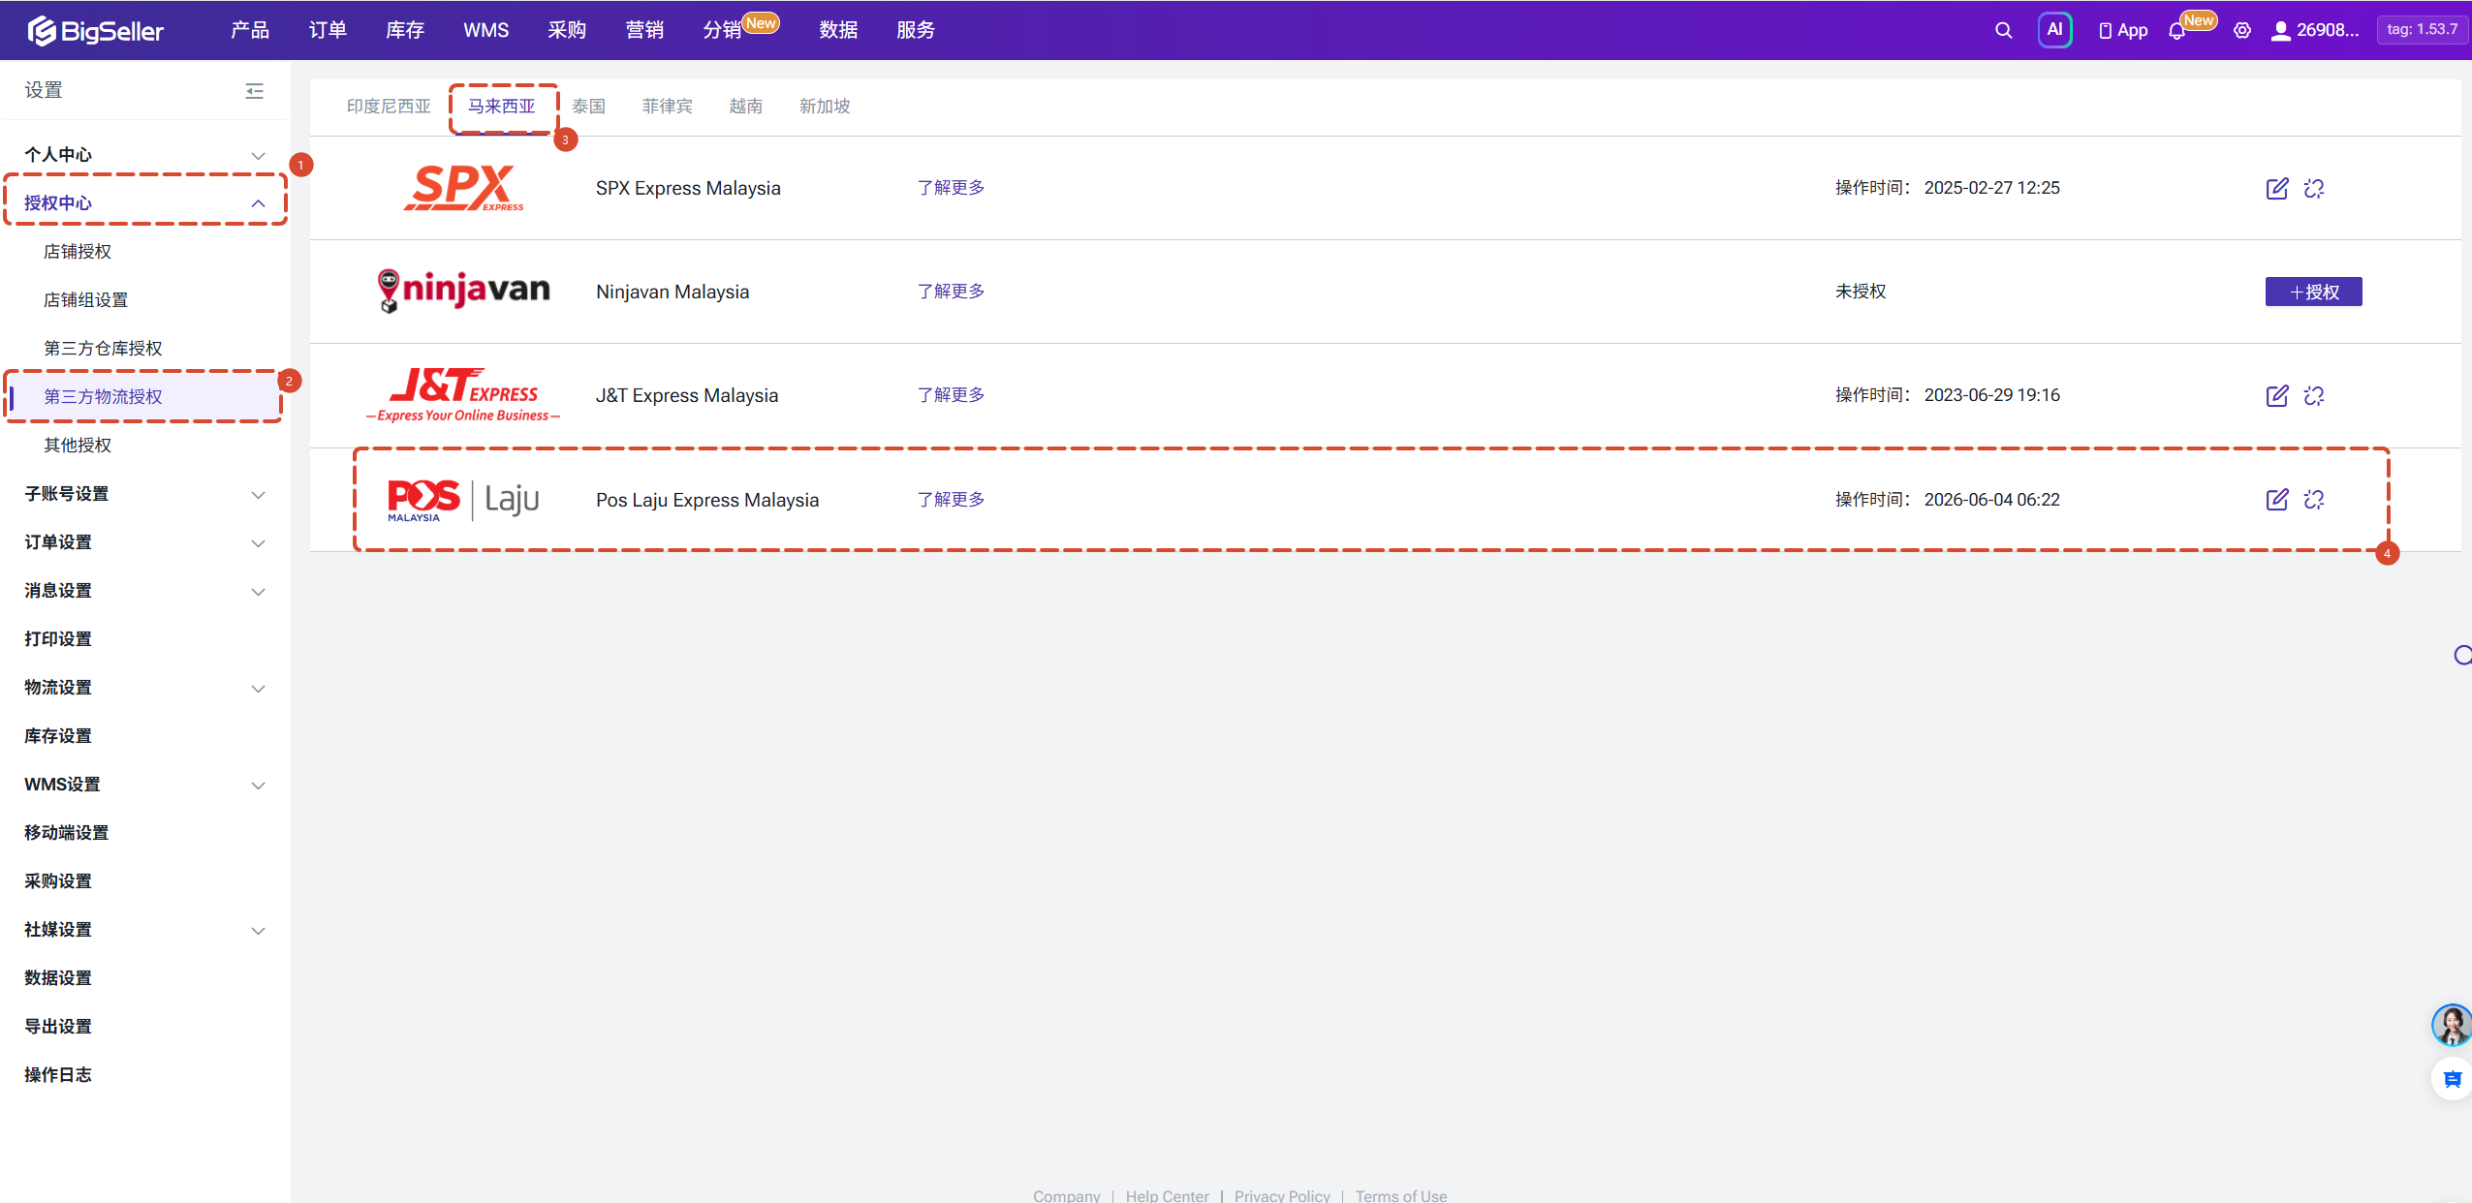
Task: Open 店铺授权 in sidebar
Action: click(x=78, y=252)
